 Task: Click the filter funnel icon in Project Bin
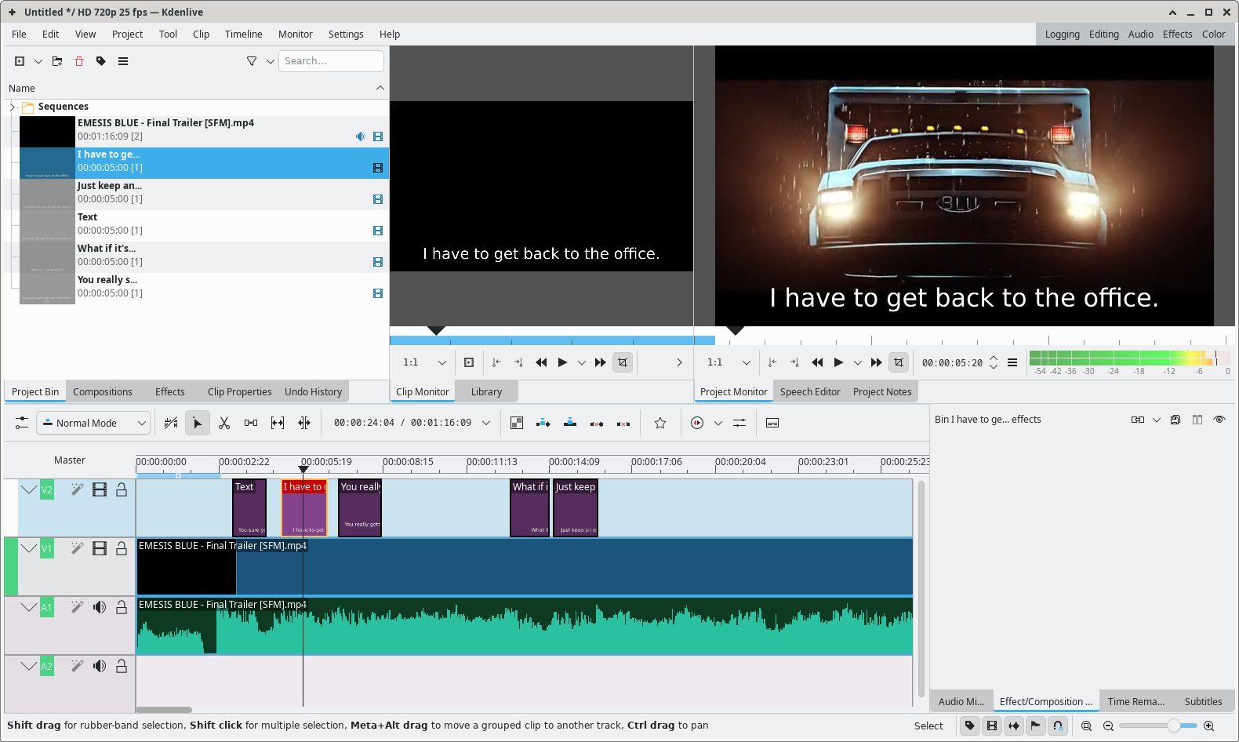[252, 61]
